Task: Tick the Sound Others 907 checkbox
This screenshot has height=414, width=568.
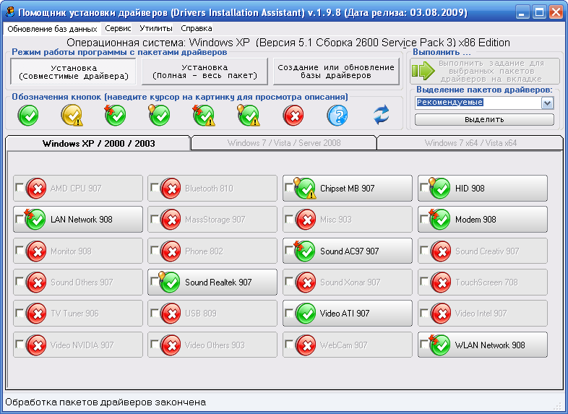Action: [x=20, y=282]
